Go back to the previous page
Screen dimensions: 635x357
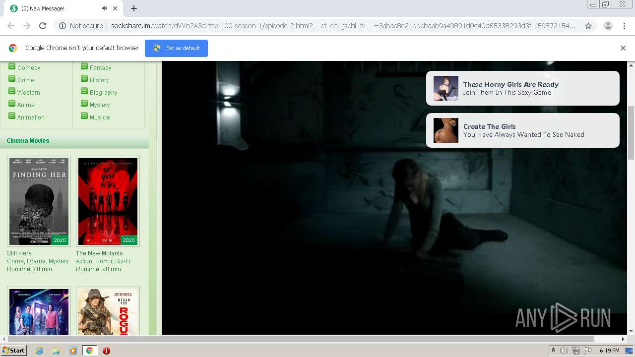(11, 26)
